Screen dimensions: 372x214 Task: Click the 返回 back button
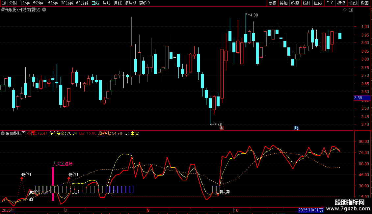click(x=365, y=3)
